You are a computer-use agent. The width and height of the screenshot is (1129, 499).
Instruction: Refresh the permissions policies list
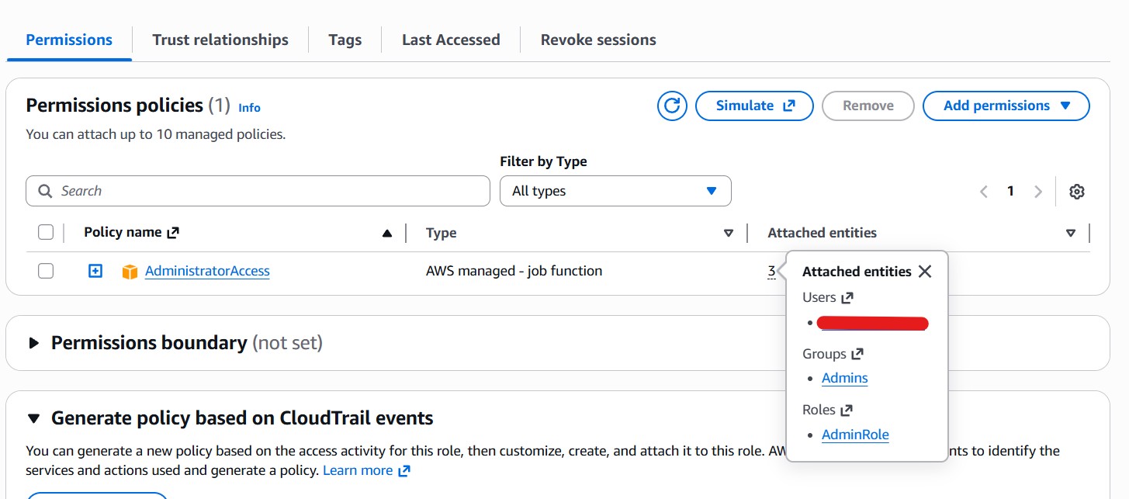pyautogui.click(x=672, y=106)
